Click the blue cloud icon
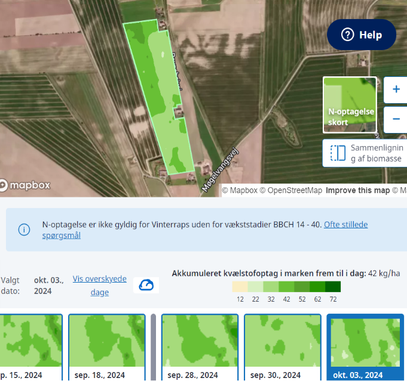Viewport: 407px width, 381px height. tap(146, 285)
